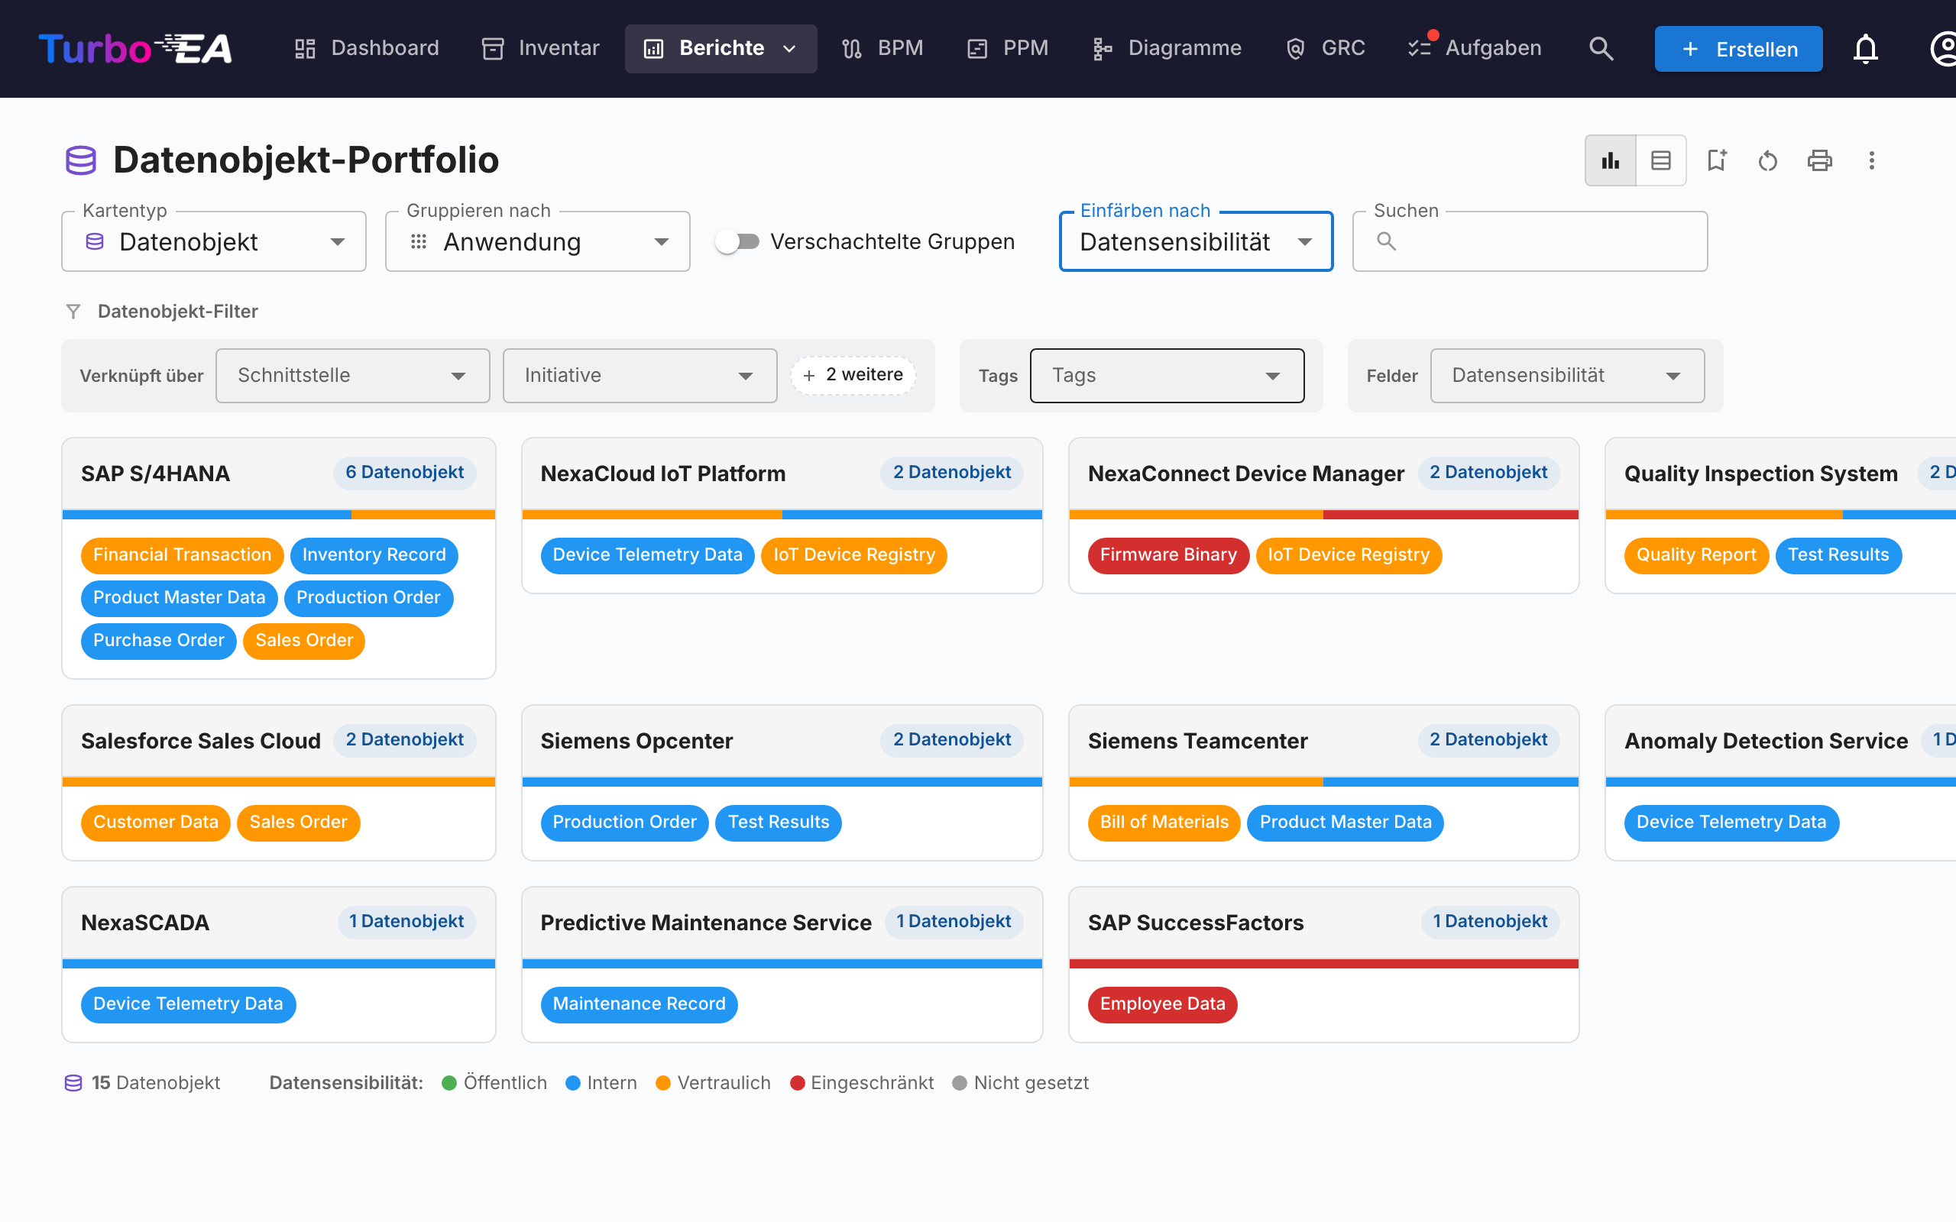Click the Intern blue legend dot
The height and width of the screenshot is (1222, 1956).
pos(573,1083)
